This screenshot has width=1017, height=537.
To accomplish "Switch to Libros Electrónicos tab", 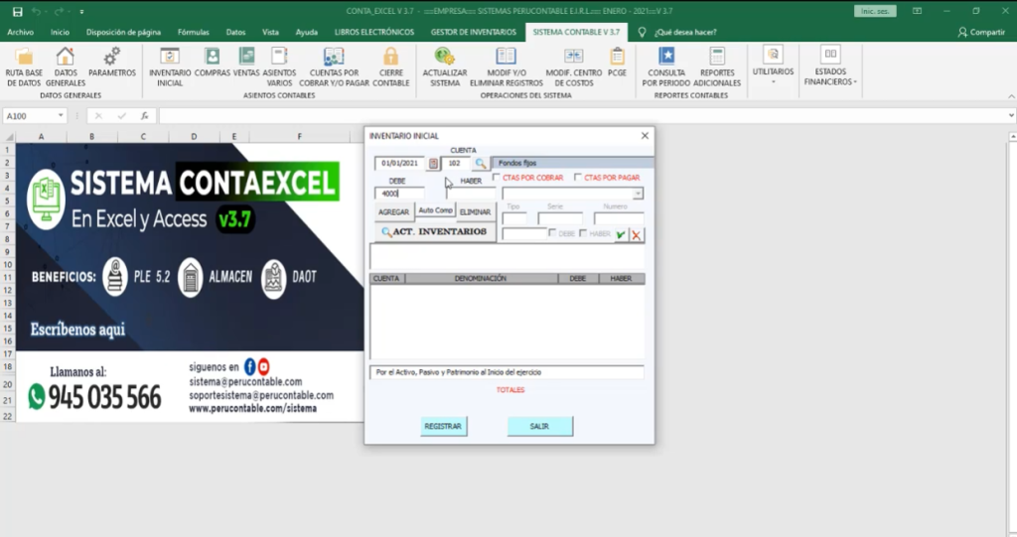I will coord(374,32).
